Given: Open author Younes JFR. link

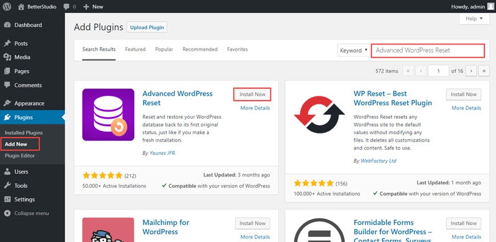Looking at the screenshot, I should point(162,153).
